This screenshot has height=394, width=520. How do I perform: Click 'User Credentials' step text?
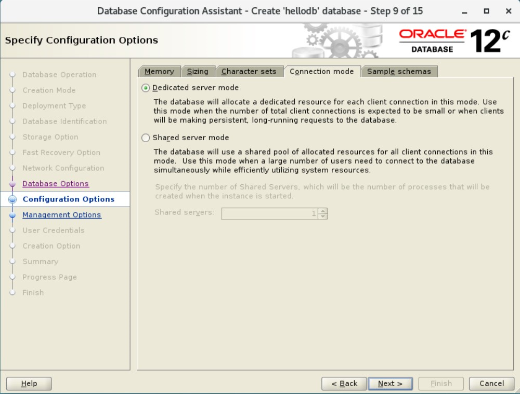54,230
